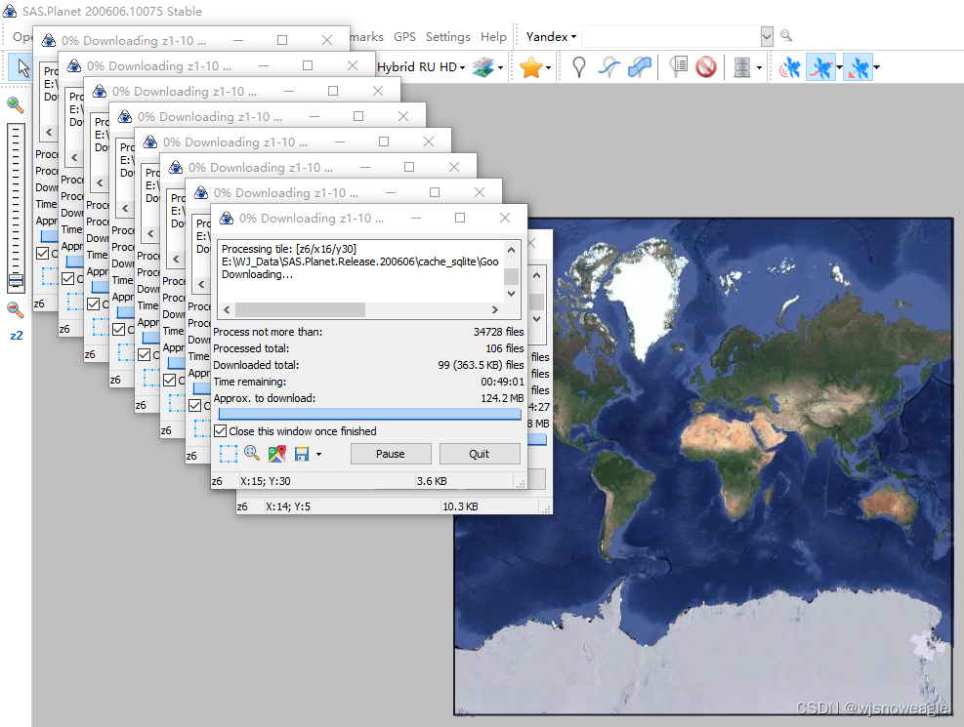Viewport: 964px width, 727px height.
Task: Click the log scroll-down arrow above Pause
Action: coord(511,294)
